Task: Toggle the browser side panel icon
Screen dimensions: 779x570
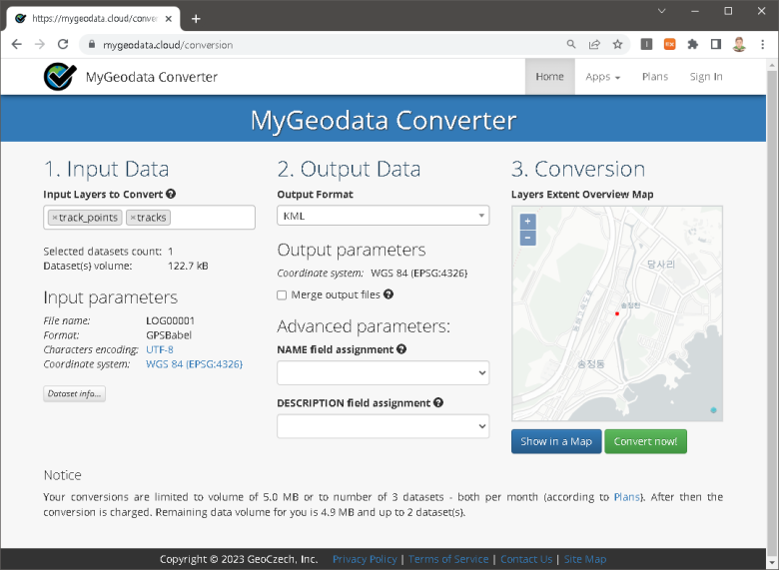Action: pyautogui.click(x=716, y=44)
